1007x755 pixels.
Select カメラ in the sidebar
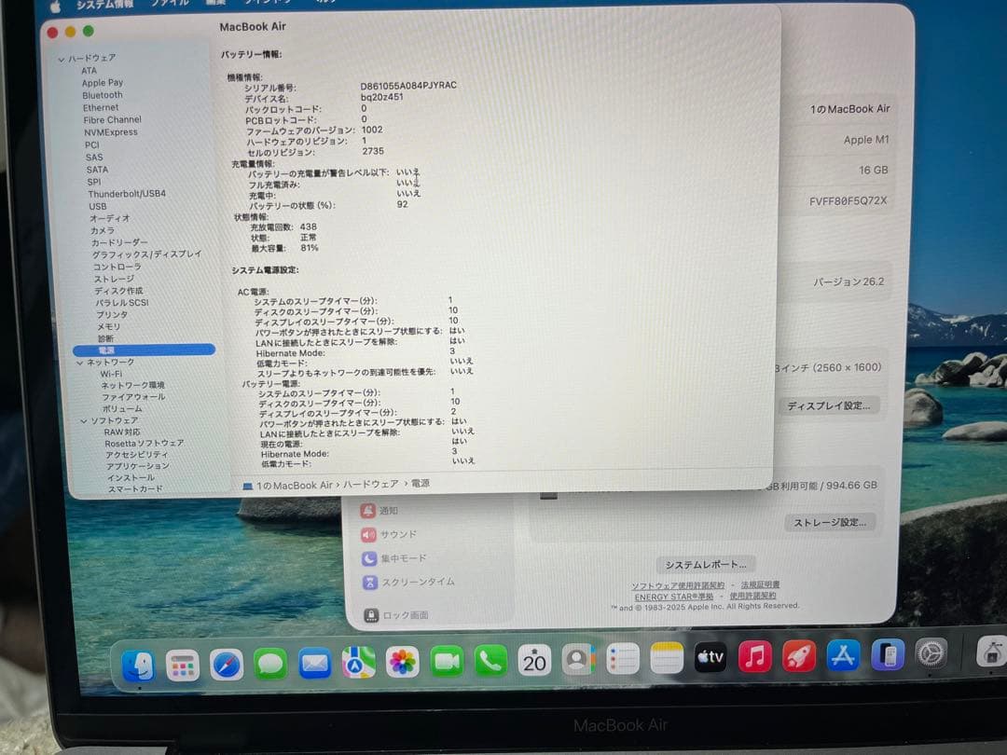(x=103, y=230)
